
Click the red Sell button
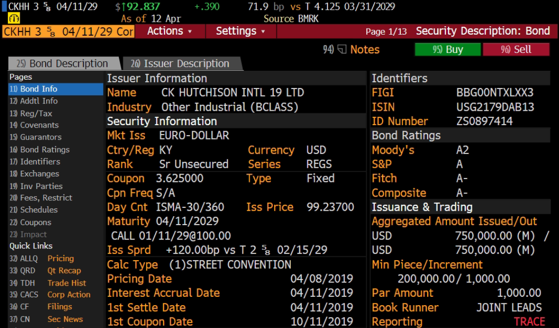[516, 49]
